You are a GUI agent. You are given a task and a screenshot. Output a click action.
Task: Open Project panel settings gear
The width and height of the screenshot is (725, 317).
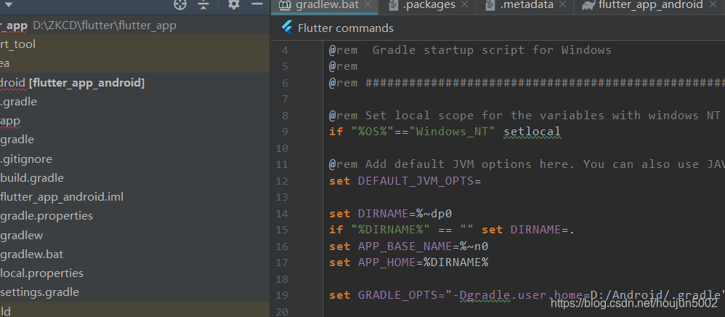[x=234, y=4]
